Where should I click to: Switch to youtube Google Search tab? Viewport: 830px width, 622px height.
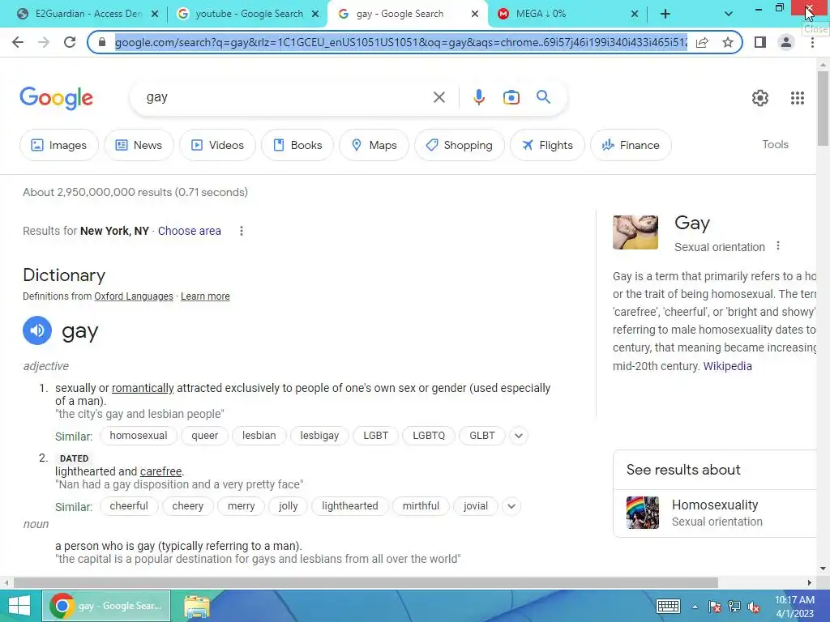tap(246, 15)
